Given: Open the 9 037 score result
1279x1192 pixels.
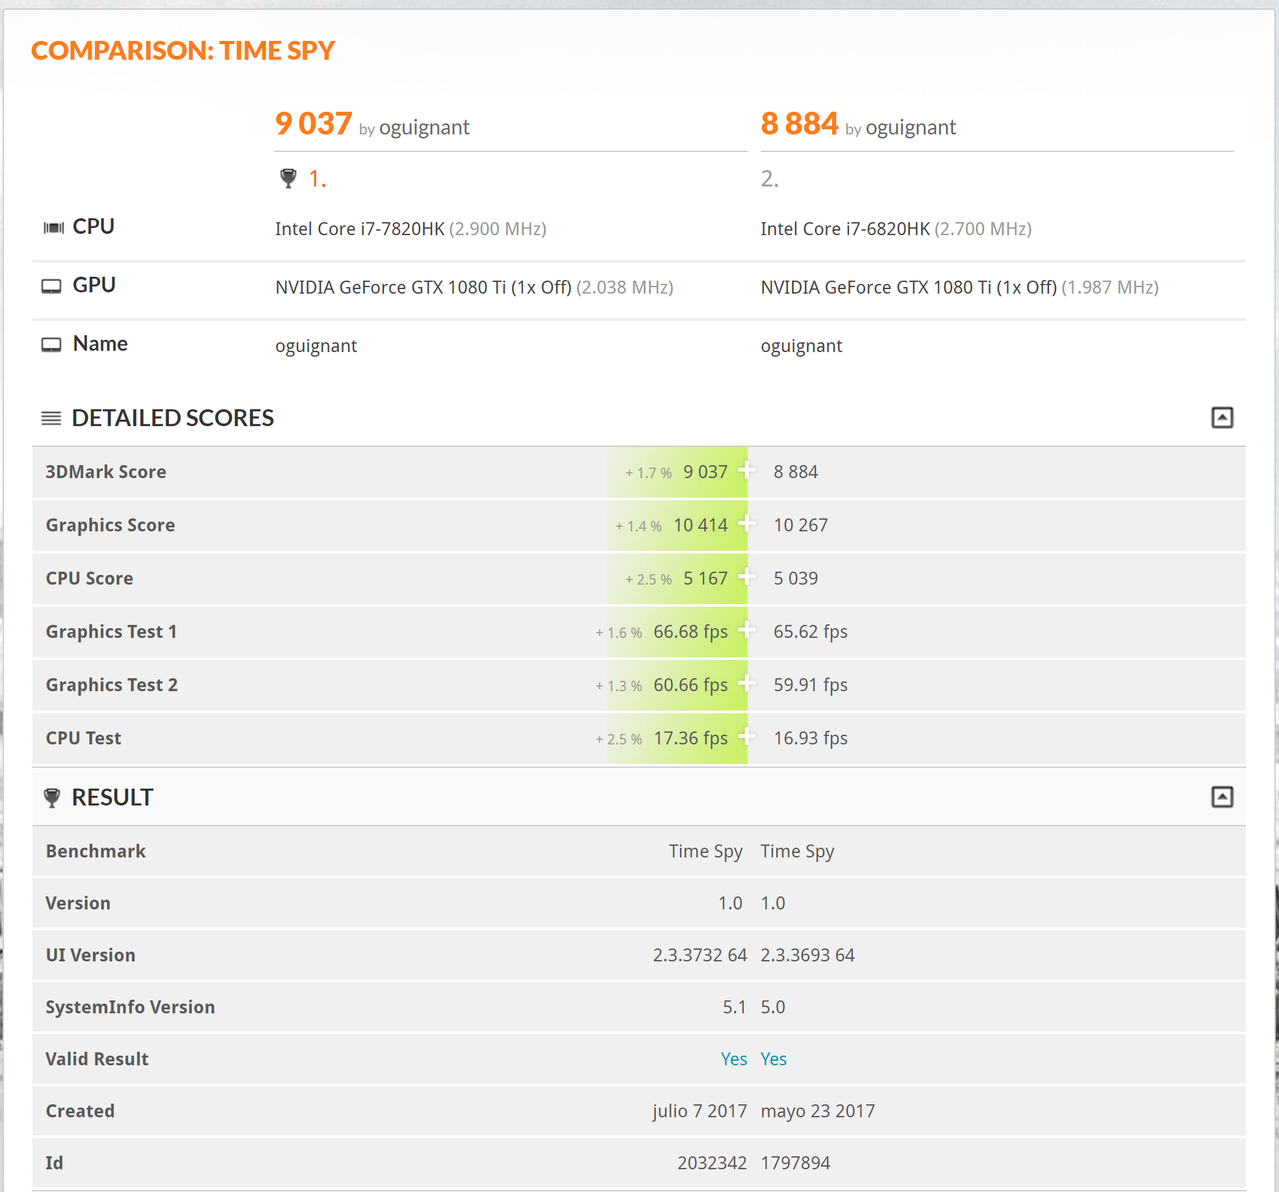Looking at the screenshot, I should click(314, 123).
